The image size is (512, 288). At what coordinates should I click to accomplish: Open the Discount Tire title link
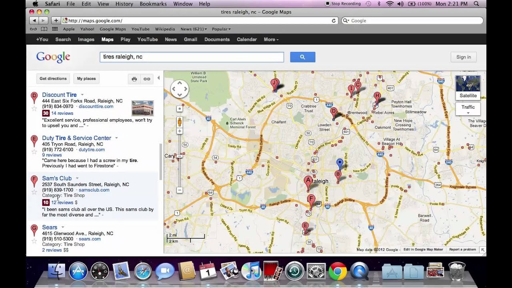point(59,95)
